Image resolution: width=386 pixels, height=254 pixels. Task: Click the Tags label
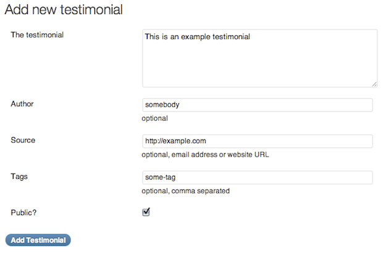coord(20,176)
